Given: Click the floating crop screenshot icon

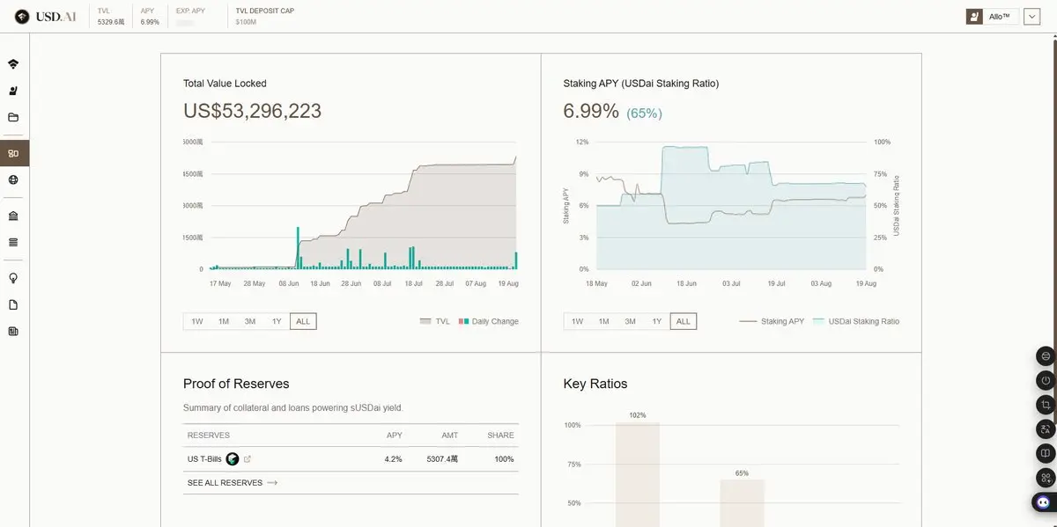Looking at the screenshot, I should coord(1046,406).
